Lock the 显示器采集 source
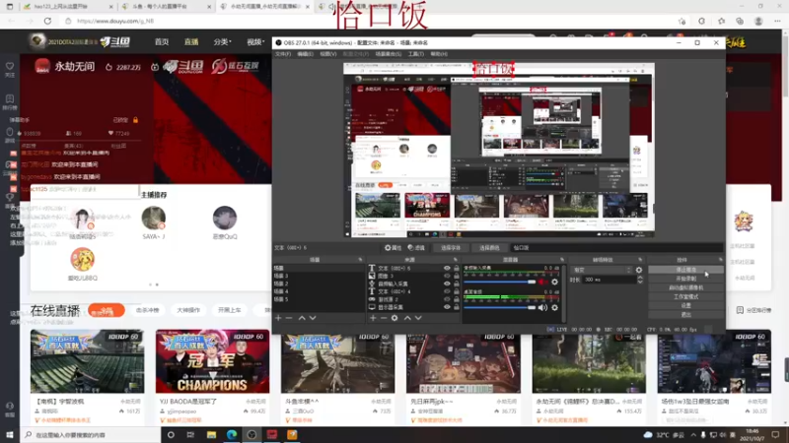 [x=457, y=307]
